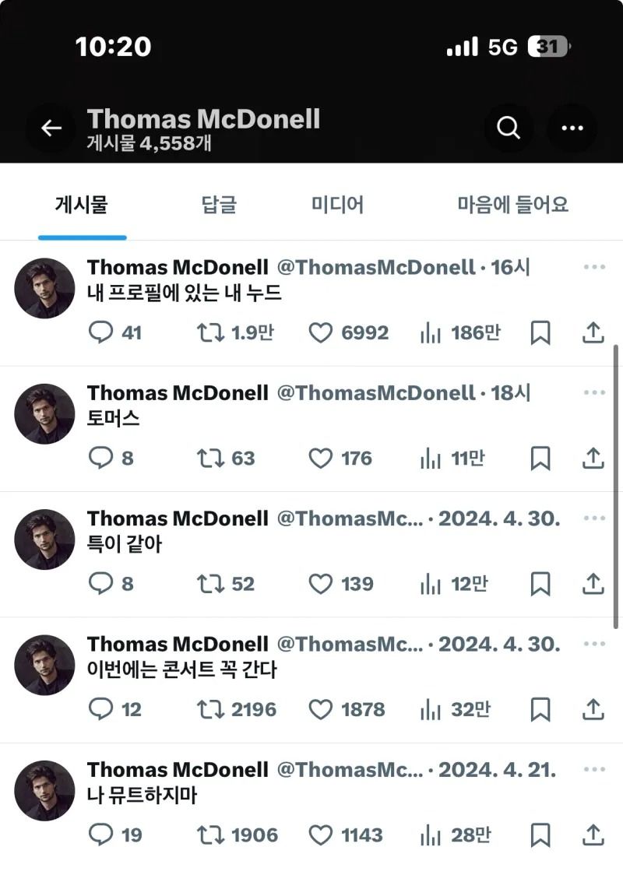
Task: Bookmark the 16시 post
Action: pos(540,333)
